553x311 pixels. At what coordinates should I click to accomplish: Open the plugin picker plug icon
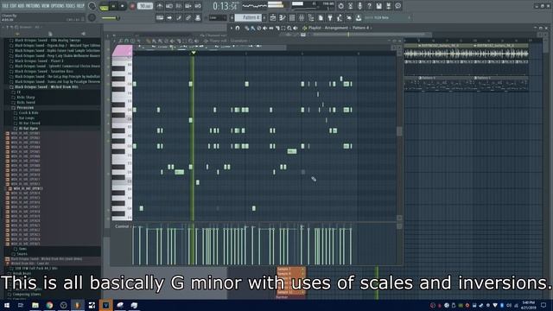pyautogui.click(x=330, y=17)
